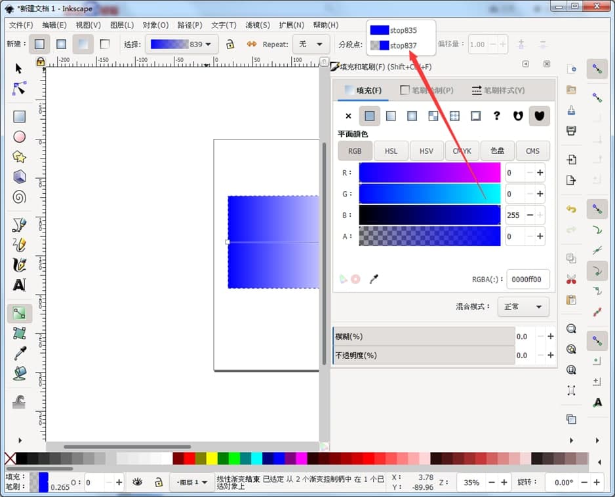Select the 3D Box tool
The width and height of the screenshot is (615, 497).
[19, 177]
